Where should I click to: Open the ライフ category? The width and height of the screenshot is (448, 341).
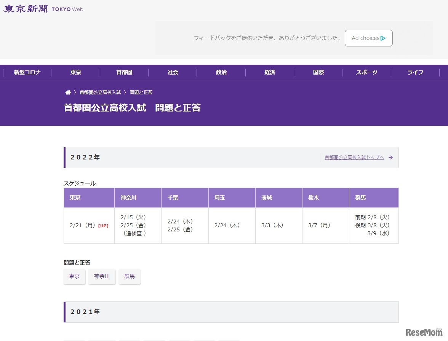click(415, 72)
